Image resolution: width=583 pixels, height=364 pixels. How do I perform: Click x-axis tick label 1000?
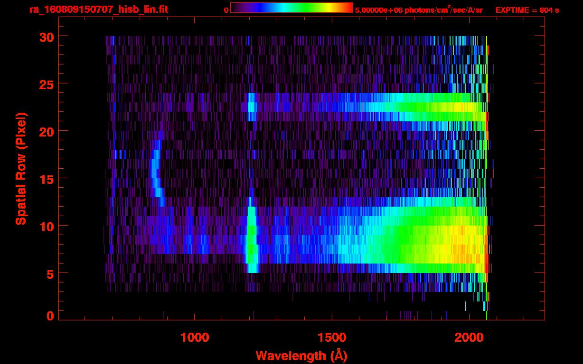[x=195, y=337]
